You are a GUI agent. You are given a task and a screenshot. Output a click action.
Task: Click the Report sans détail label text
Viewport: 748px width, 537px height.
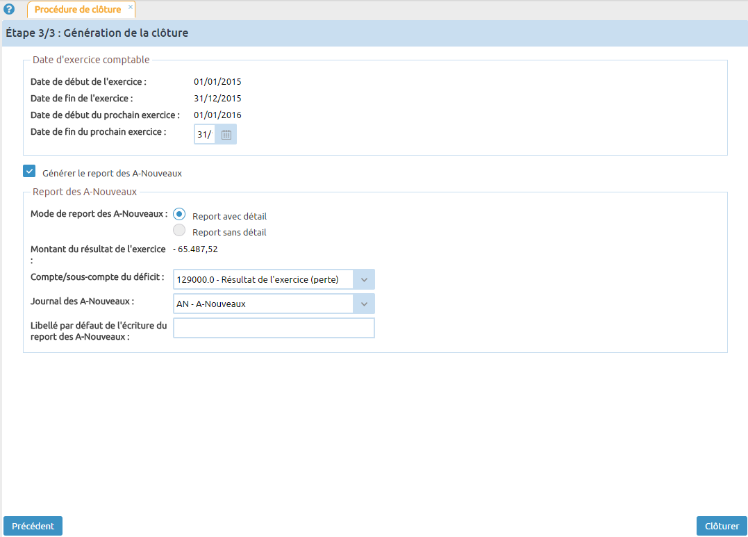[x=231, y=232]
